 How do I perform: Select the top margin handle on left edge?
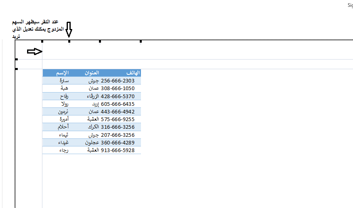point(16,69)
